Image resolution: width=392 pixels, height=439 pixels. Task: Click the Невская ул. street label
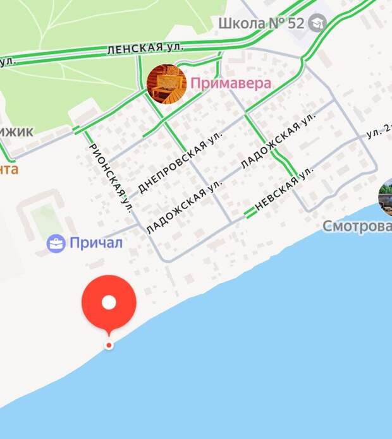click(283, 189)
